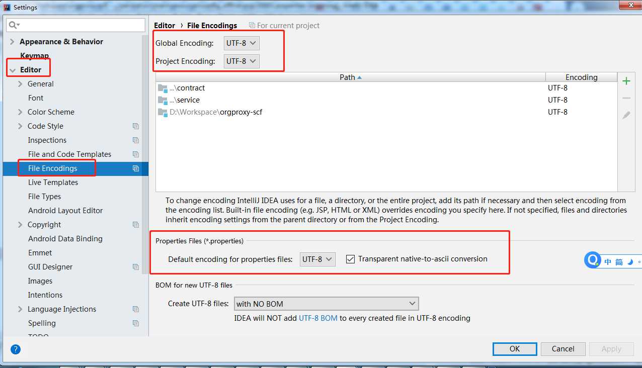Open File and Code Templates page
The height and width of the screenshot is (368, 642).
pos(69,154)
